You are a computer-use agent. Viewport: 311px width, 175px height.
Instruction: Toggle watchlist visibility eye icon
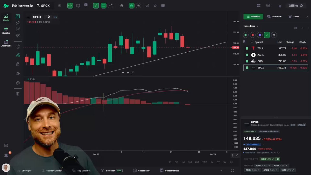tap(296, 28)
